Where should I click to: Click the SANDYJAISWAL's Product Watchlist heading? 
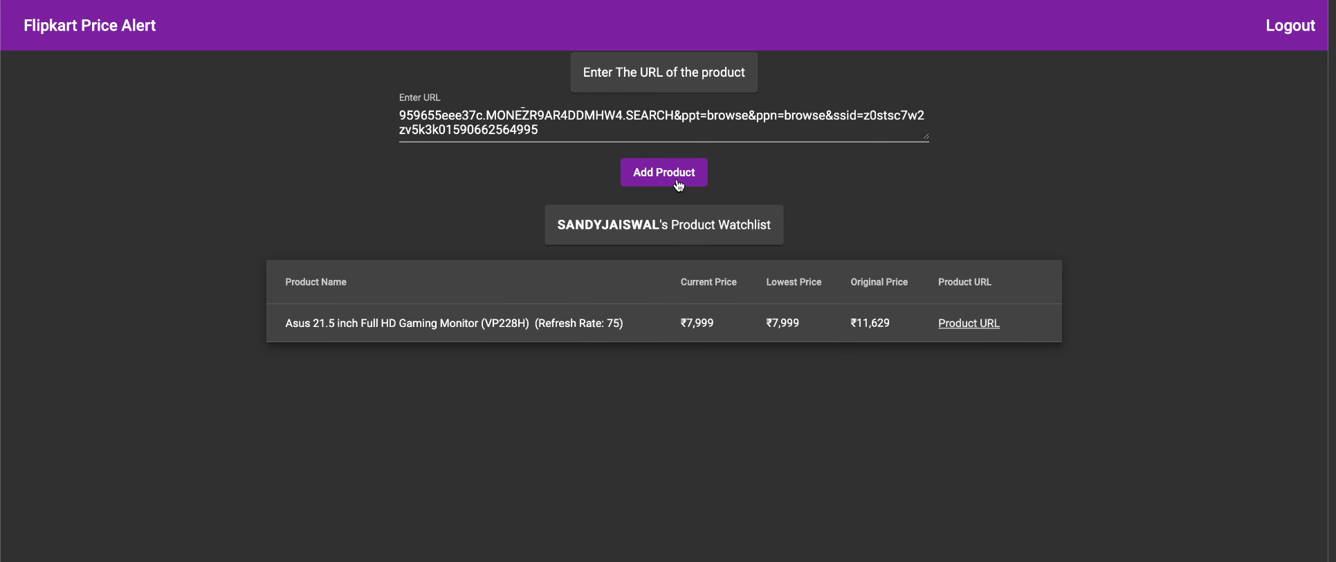pyautogui.click(x=664, y=225)
